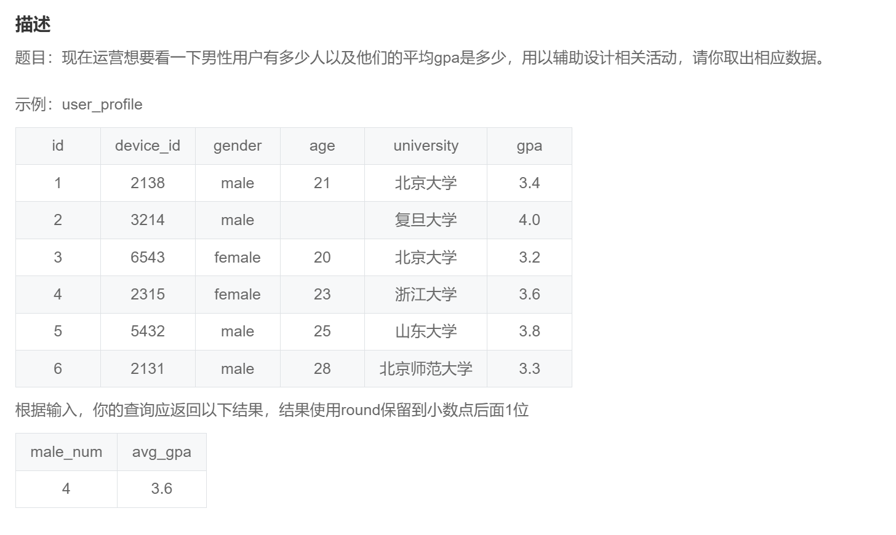Click the age value 28 cell
The width and height of the screenshot is (896, 535).
[x=322, y=368]
